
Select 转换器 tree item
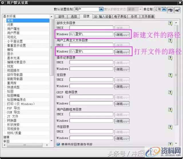coord(12,120)
